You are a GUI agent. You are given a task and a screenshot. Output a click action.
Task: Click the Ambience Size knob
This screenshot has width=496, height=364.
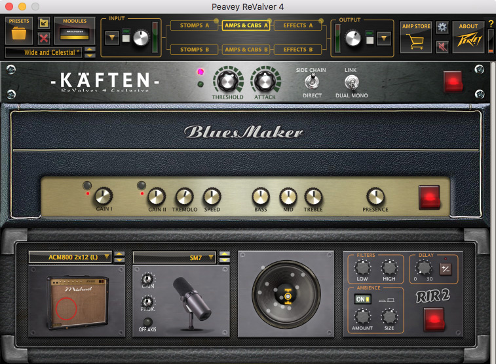click(x=389, y=316)
